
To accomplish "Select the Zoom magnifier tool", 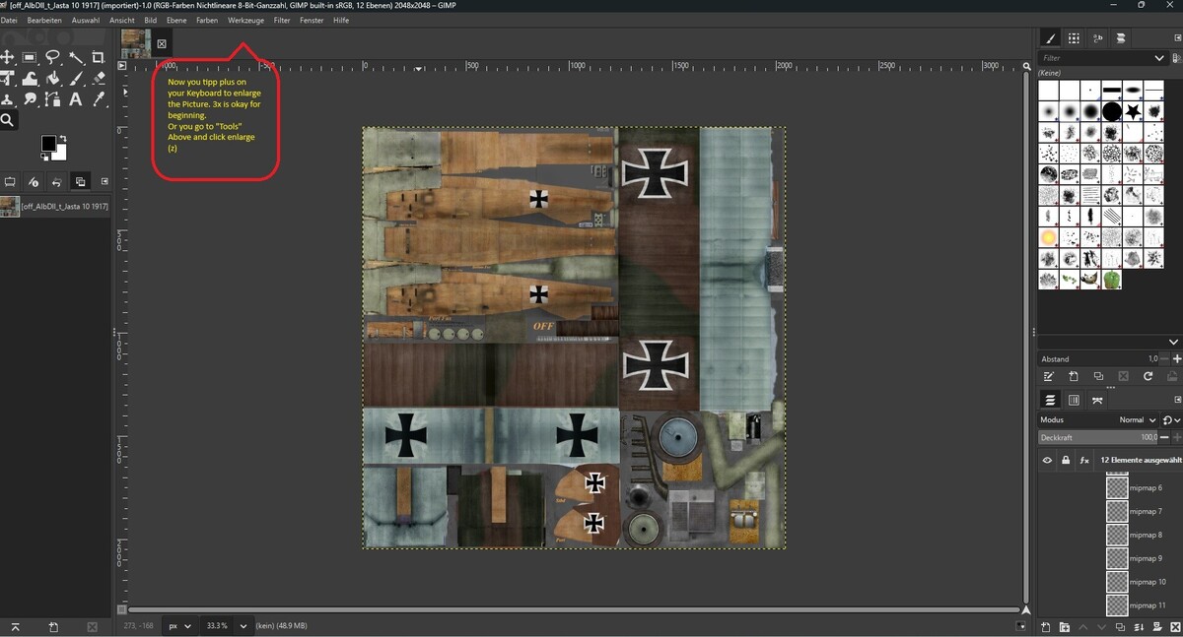I will (x=7, y=120).
